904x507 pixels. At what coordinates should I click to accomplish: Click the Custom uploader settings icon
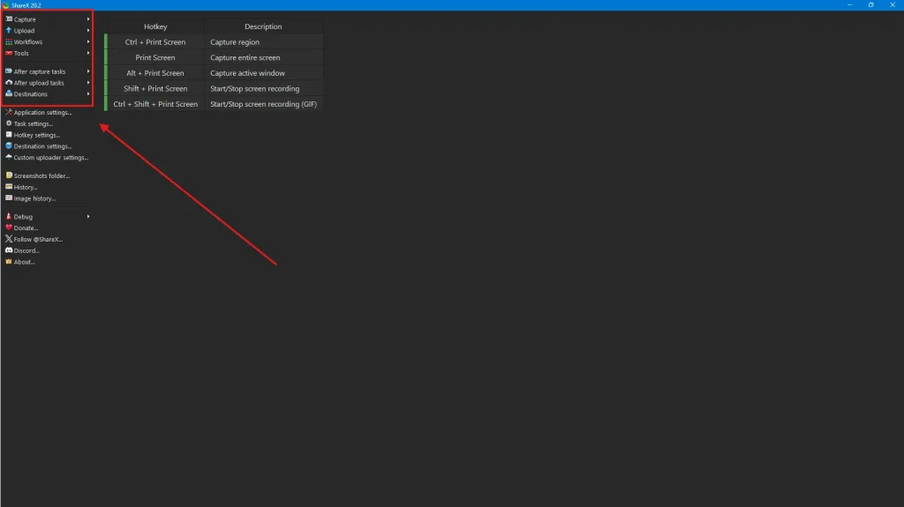point(9,157)
